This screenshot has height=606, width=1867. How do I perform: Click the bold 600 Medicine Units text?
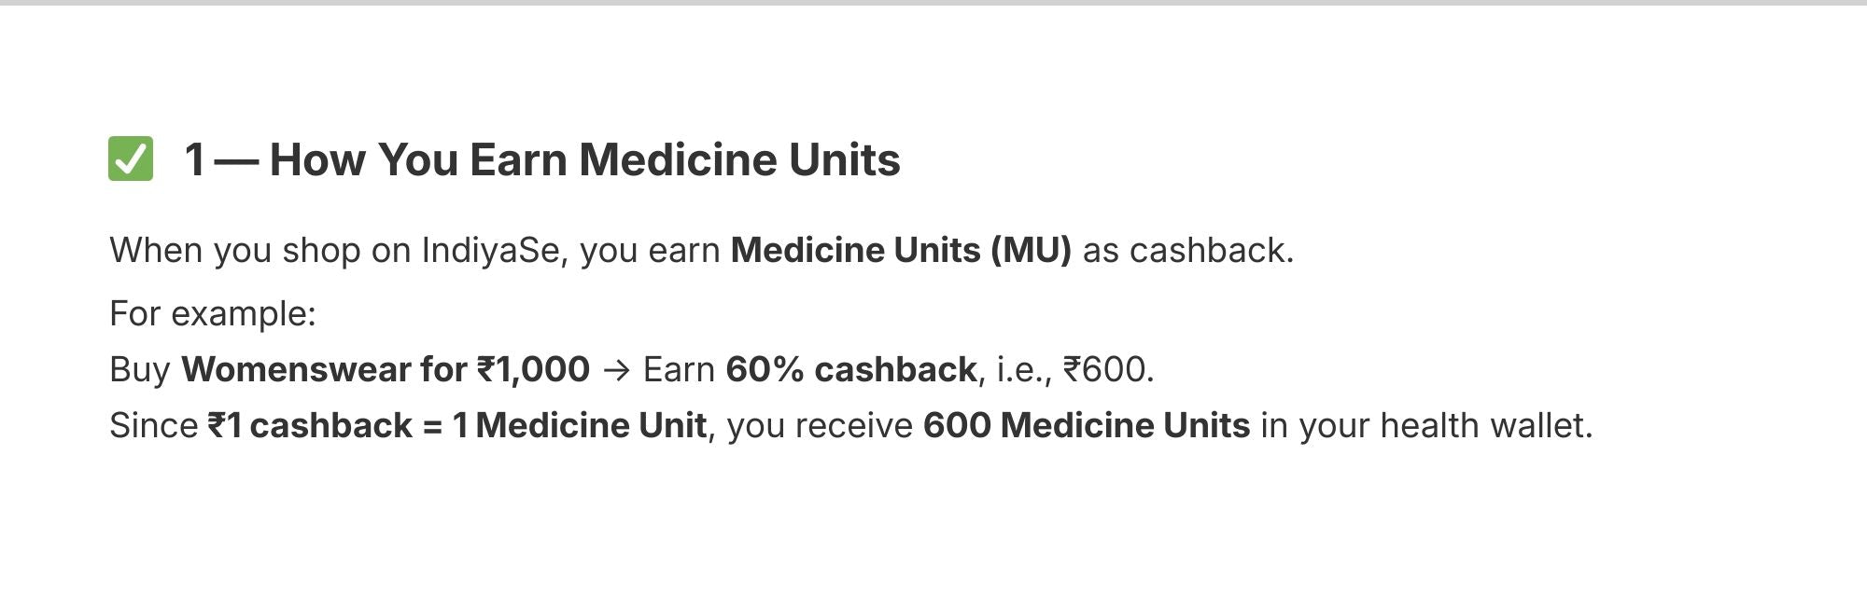1086,425
